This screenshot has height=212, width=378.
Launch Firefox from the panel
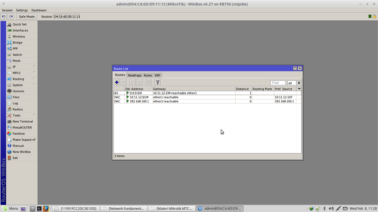pos(46,208)
